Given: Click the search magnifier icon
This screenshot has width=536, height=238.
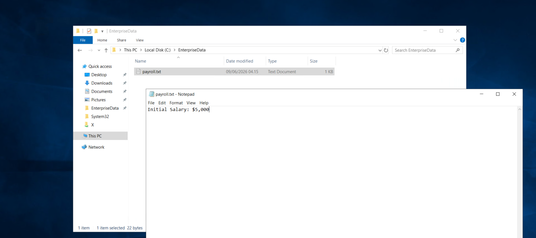Looking at the screenshot, I should pos(458,50).
